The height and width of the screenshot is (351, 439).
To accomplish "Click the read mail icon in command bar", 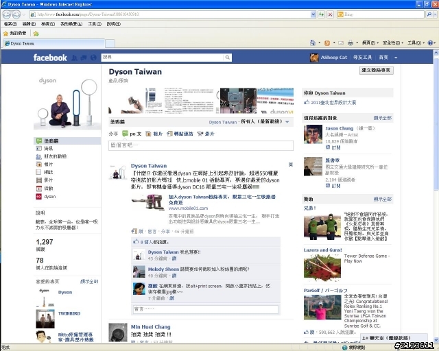I will [341, 43].
